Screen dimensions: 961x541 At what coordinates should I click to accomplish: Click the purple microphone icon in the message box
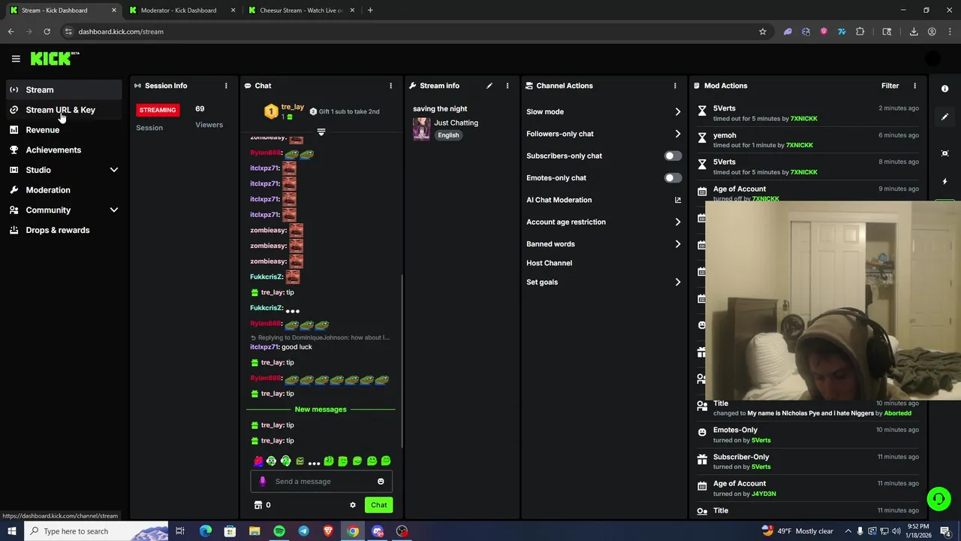[x=262, y=482]
